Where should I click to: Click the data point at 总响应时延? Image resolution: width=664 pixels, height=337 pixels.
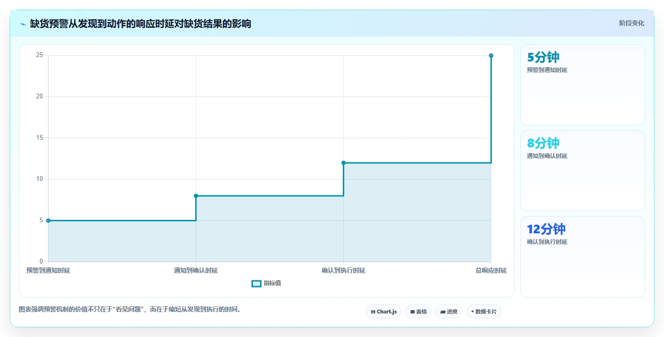coord(491,56)
